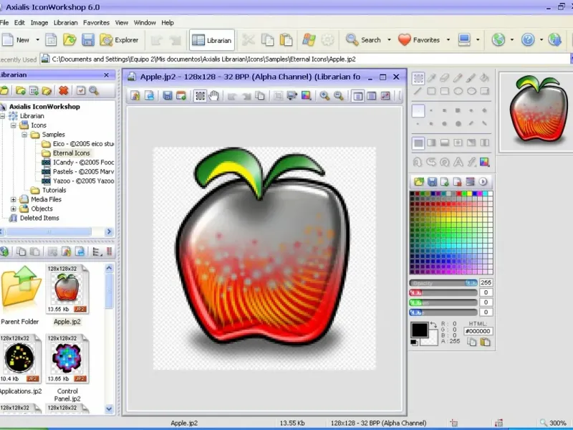Save the icon using document toolbar floppy
The height and width of the screenshot is (430, 573).
(x=168, y=96)
